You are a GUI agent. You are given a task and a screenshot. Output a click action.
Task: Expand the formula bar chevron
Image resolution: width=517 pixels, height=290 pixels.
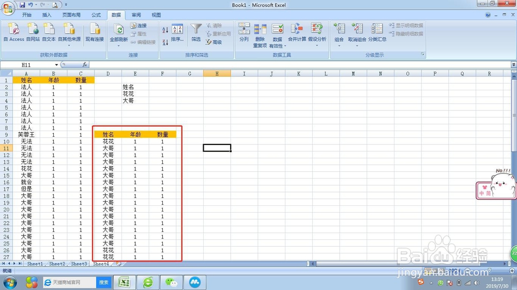tap(513, 65)
